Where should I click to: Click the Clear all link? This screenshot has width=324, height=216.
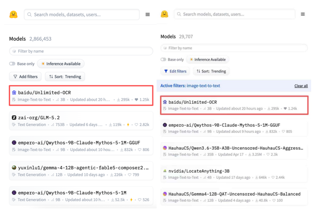point(301,86)
